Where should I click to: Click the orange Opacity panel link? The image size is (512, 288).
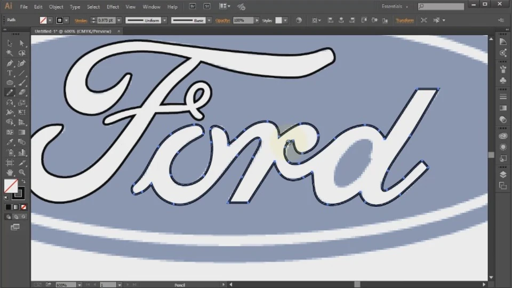[x=223, y=20]
